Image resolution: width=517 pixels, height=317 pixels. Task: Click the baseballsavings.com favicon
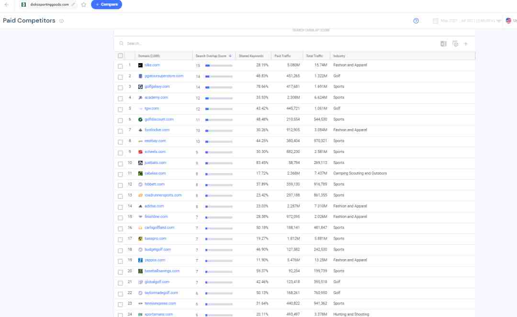tap(140, 271)
